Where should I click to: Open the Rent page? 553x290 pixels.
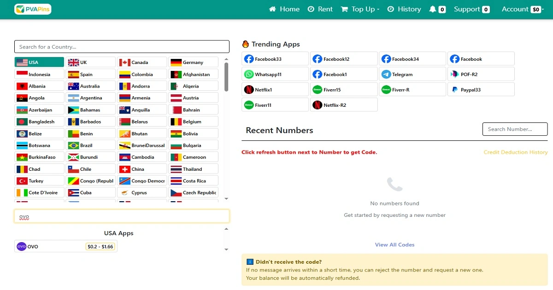tap(320, 9)
